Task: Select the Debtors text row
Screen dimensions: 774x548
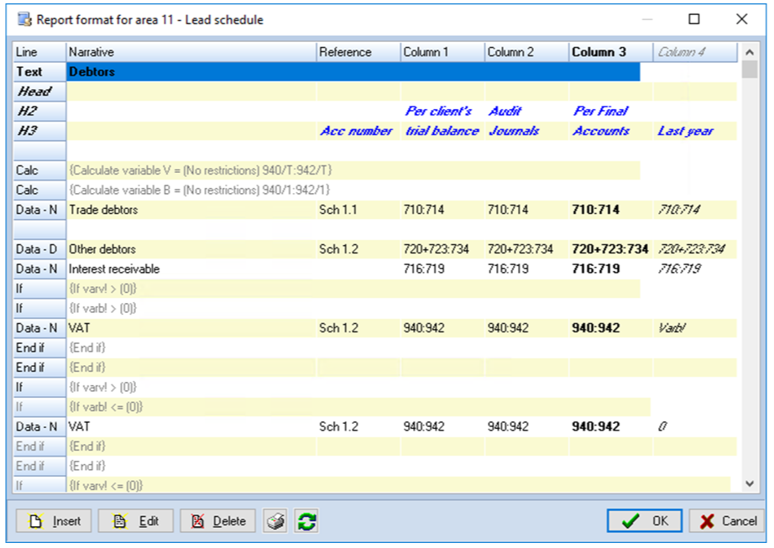Action: (353, 71)
